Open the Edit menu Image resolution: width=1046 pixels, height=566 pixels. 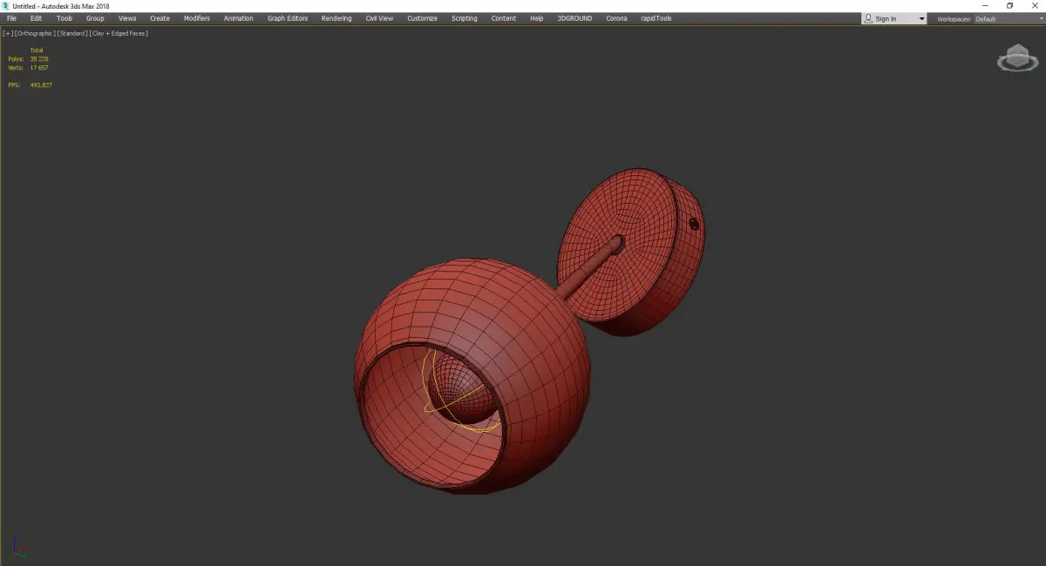pyautogui.click(x=36, y=18)
